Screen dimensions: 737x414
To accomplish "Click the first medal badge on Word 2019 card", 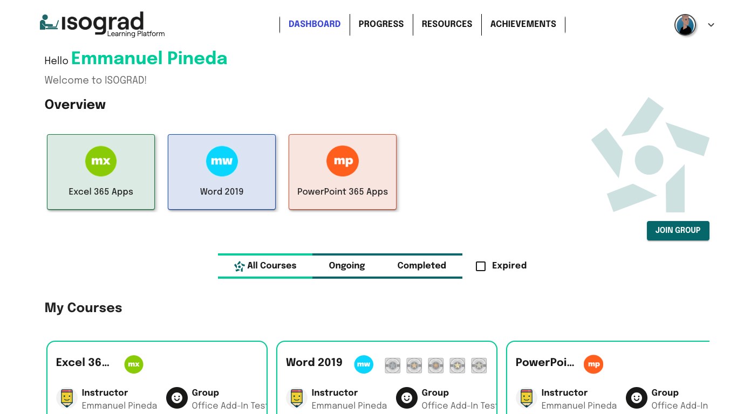I will click(x=392, y=365).
